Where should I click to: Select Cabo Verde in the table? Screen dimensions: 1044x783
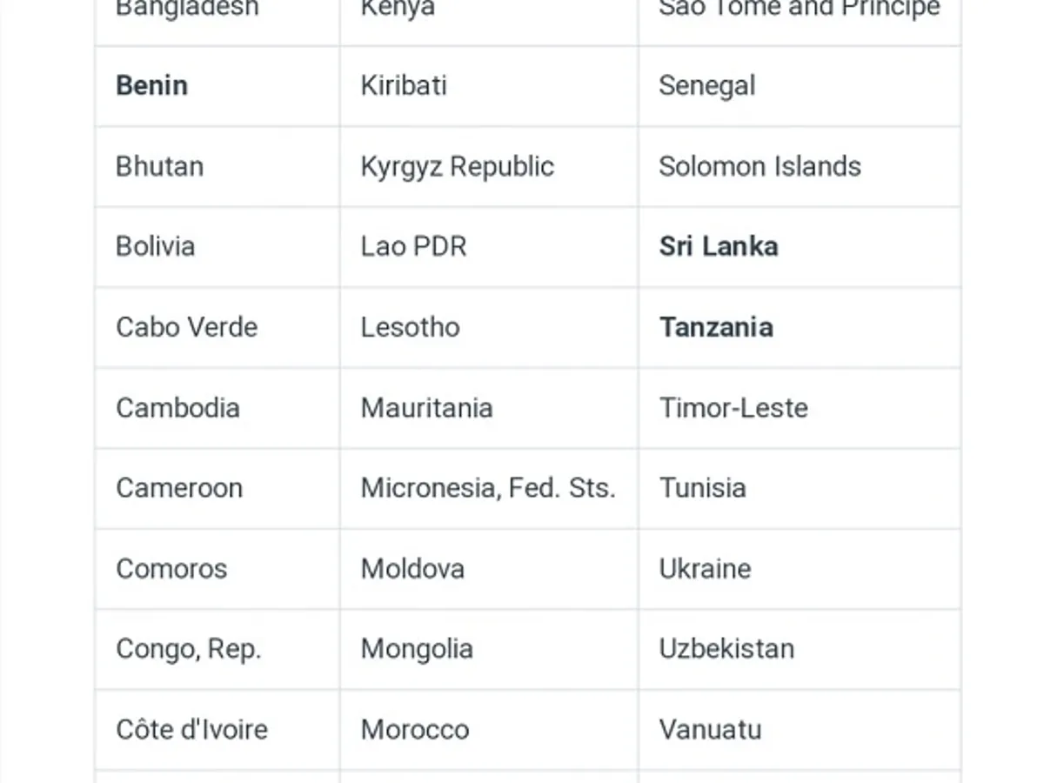[186, 327]
